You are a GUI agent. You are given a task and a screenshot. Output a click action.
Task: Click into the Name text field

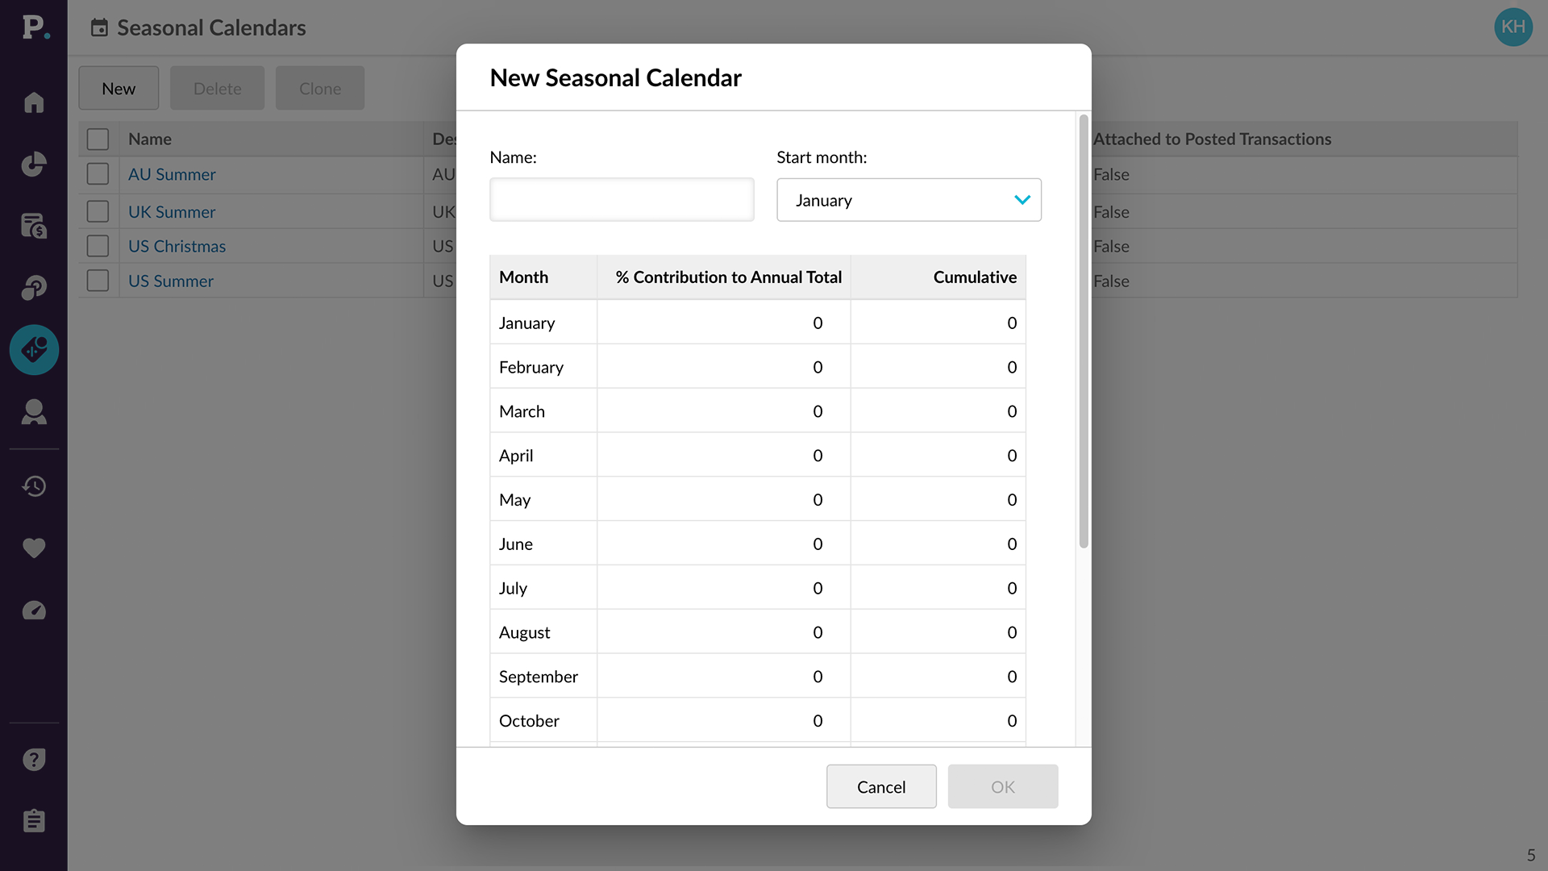(622, 200)
